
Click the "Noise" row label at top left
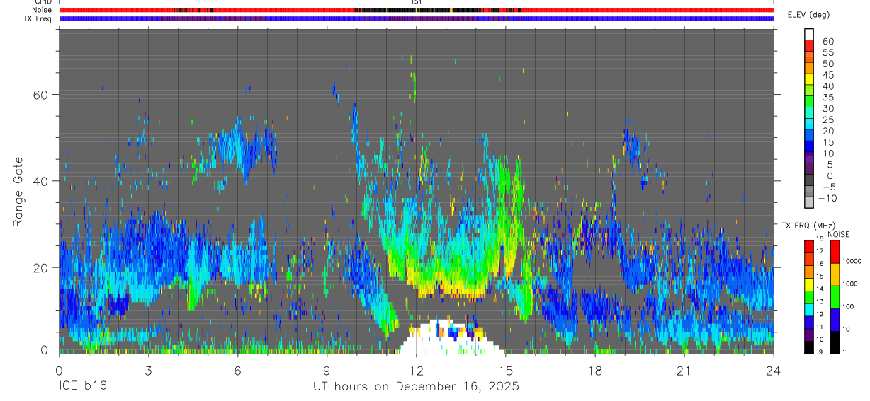(43, 10)
